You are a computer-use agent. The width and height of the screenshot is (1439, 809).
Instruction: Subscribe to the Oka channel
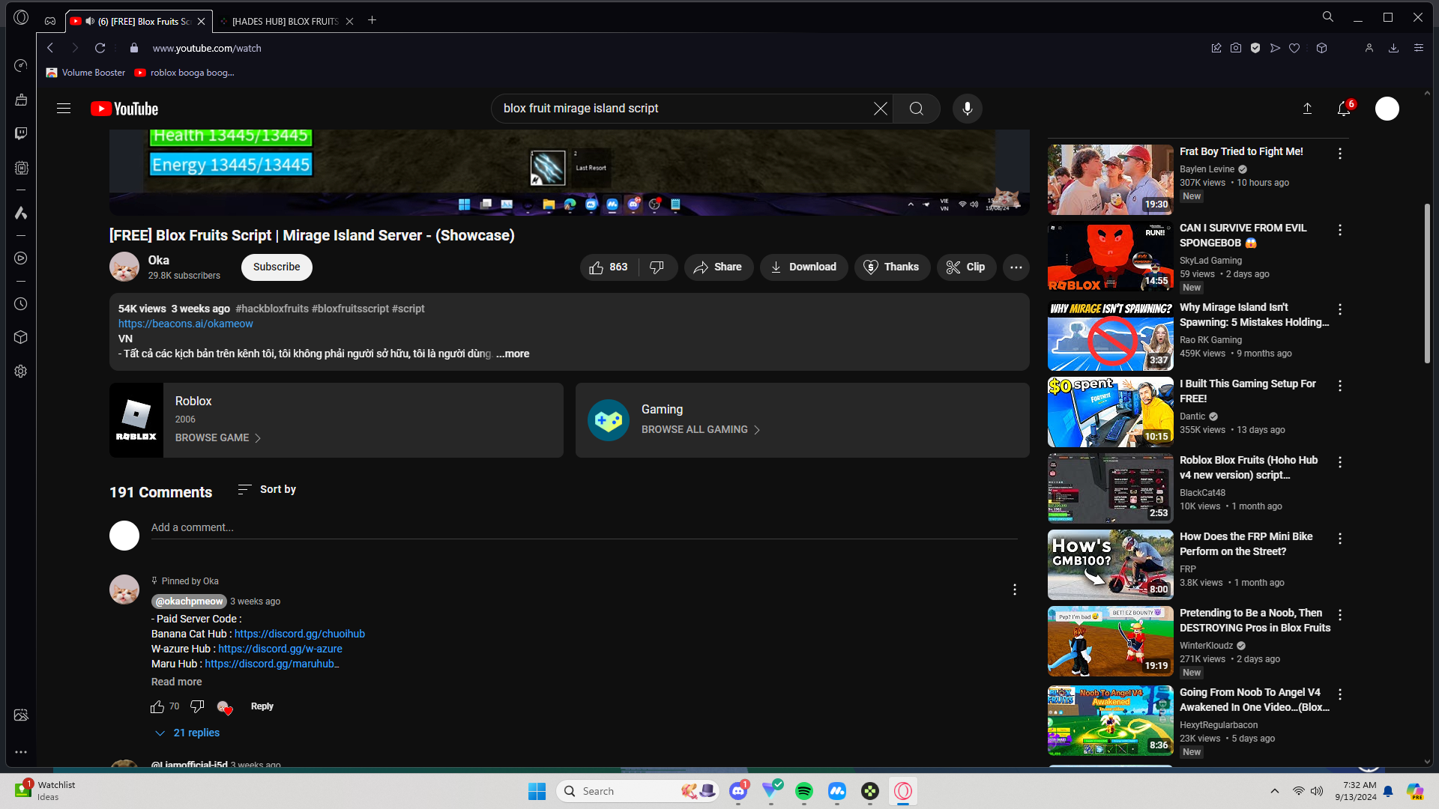point(277,267)
